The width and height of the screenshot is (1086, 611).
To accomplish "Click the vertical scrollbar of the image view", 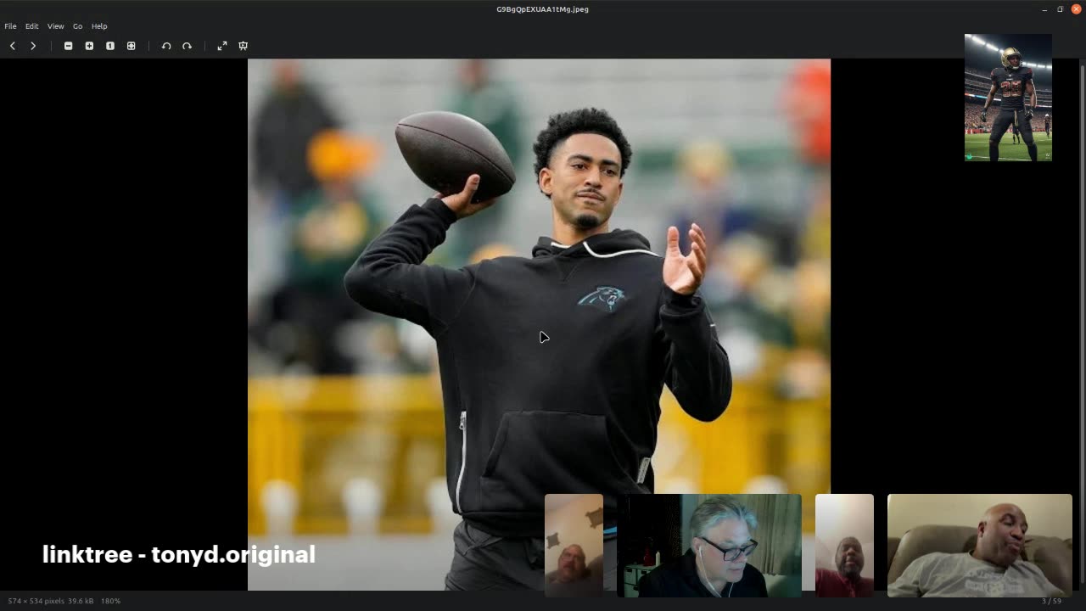I will coord(1082,322).
